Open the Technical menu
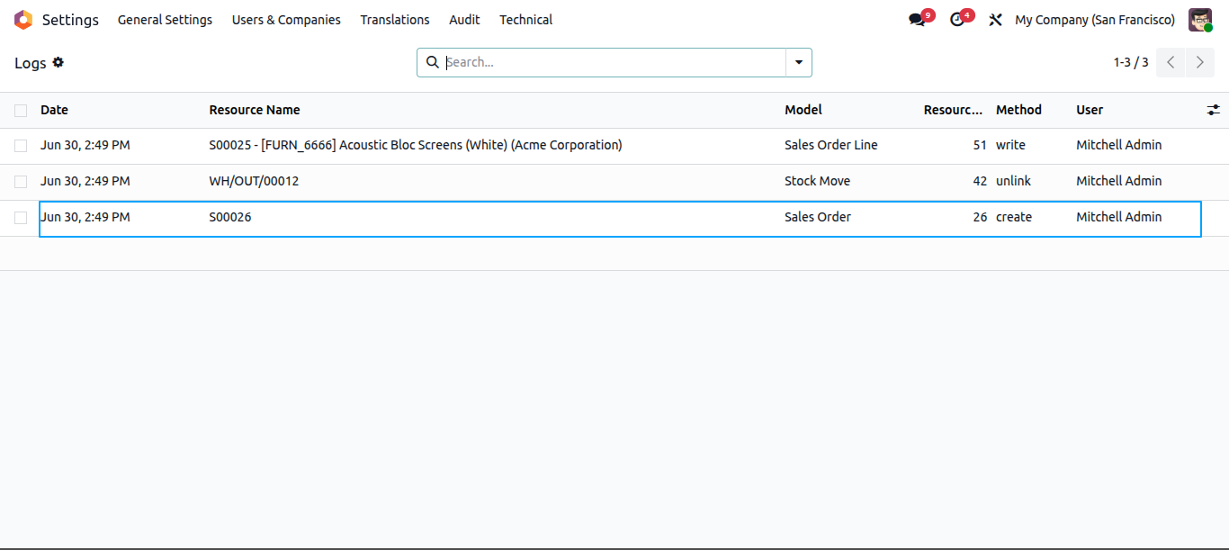Image resolution: width=1229 pixels, height=550 pixels. coord(526,20)
